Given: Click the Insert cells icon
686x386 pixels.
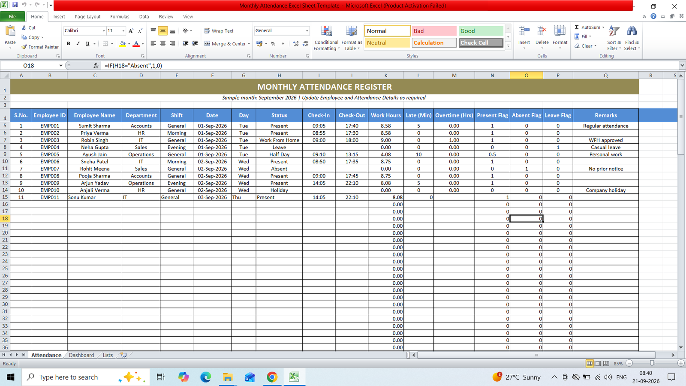Looking at the screenshot, I should point(524,31).
